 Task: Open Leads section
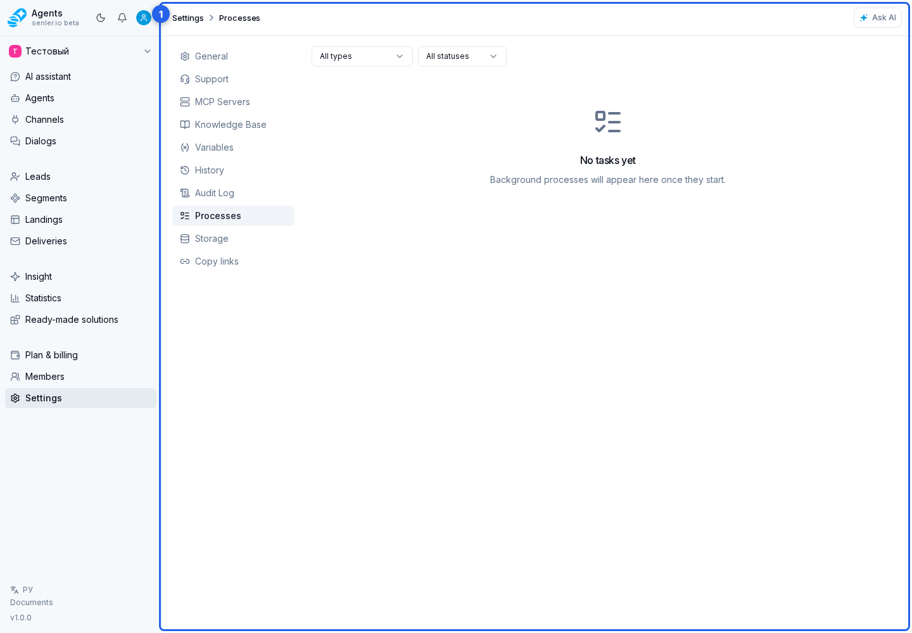pos(80,177)
